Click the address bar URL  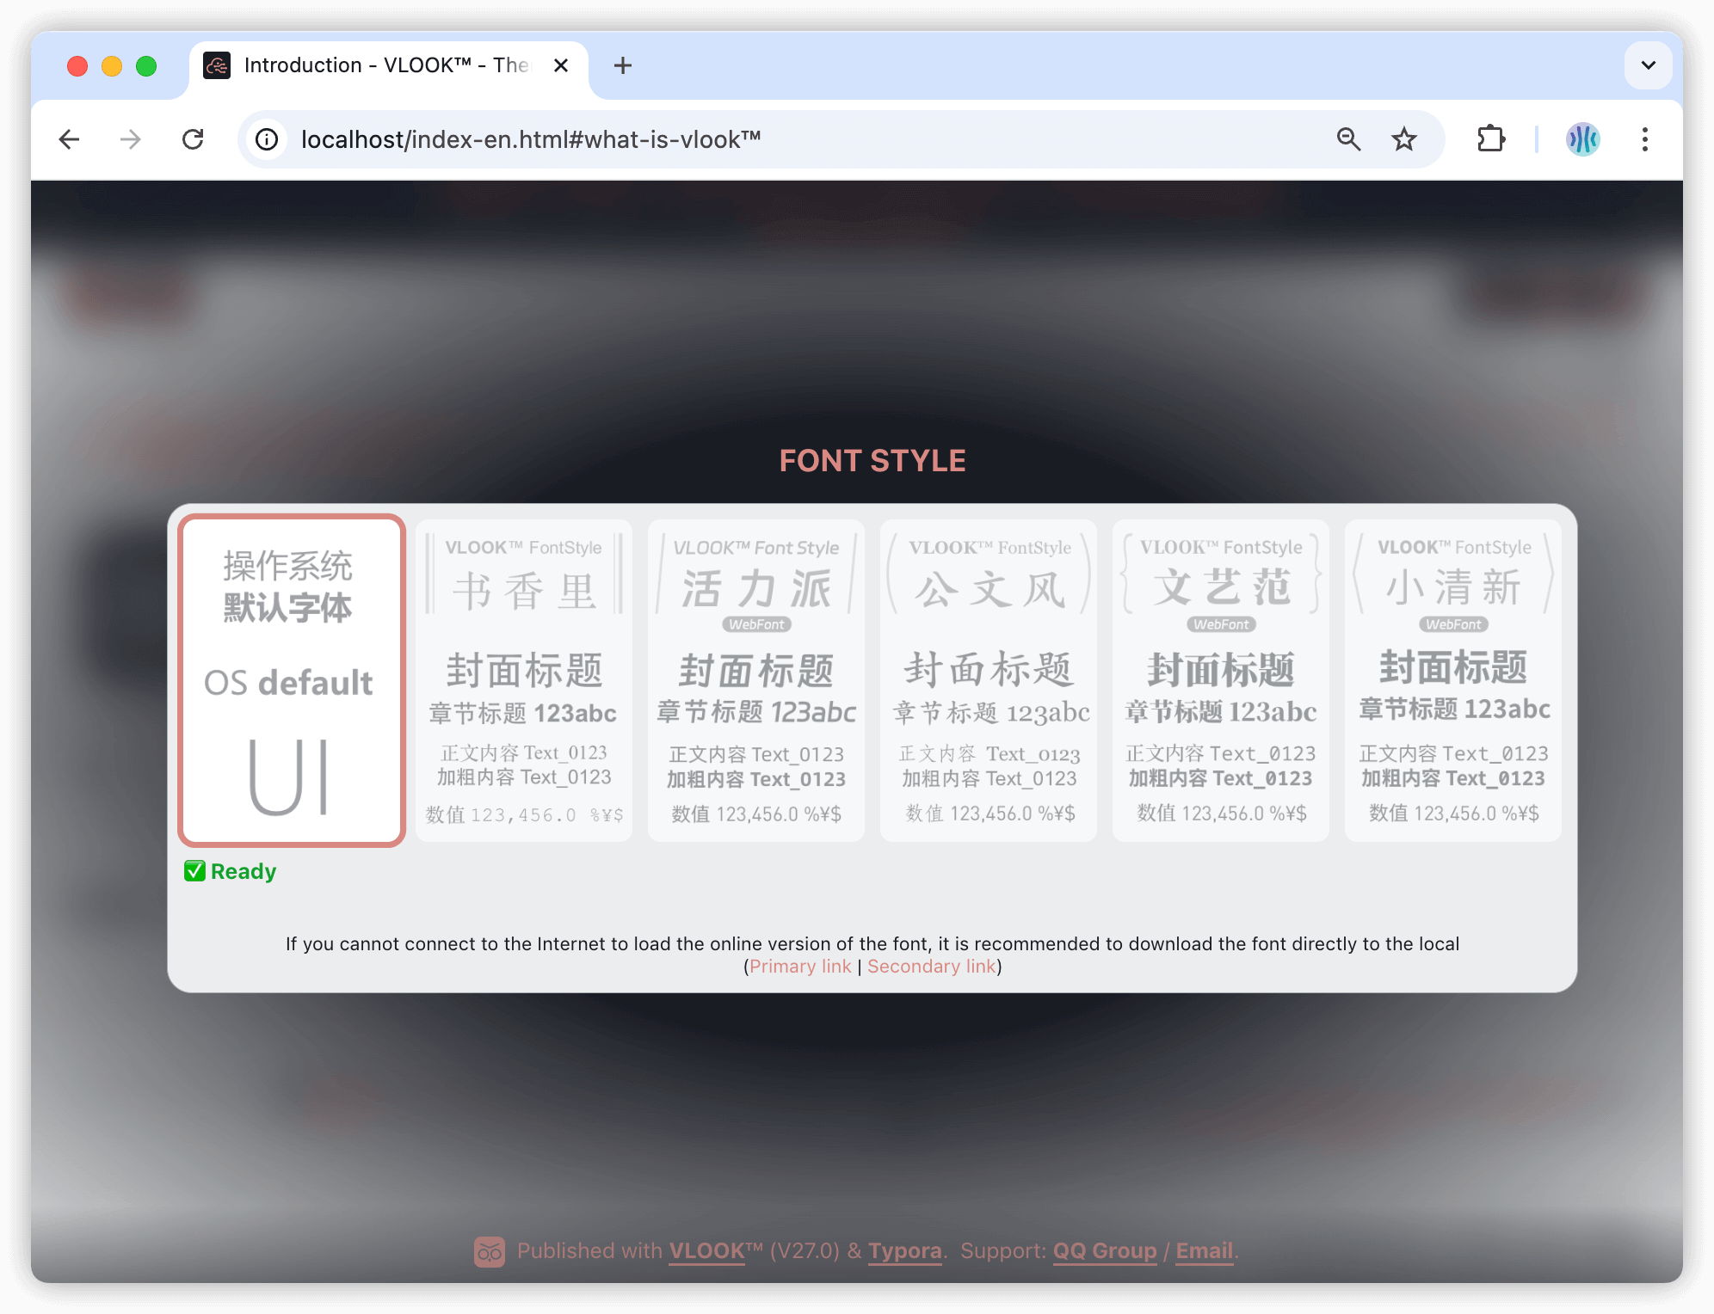[531, 139]
